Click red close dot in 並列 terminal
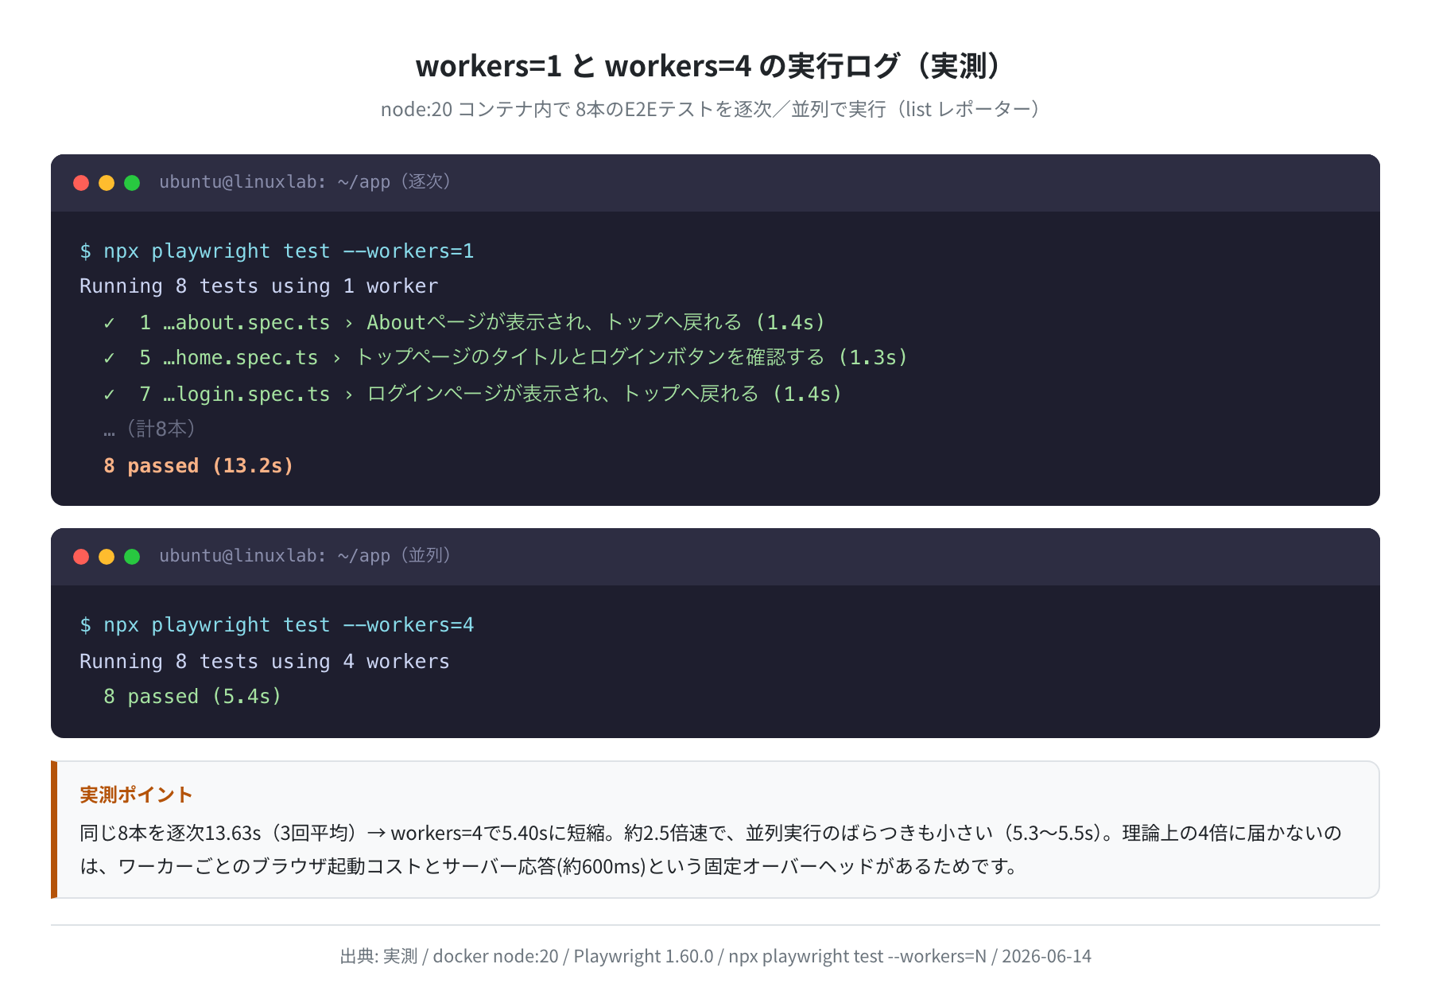Screen dimensions: 1431x999 click(81, 557)
